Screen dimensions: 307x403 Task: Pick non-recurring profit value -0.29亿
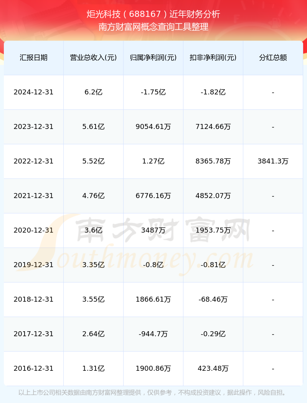click(x=213, y=334)
